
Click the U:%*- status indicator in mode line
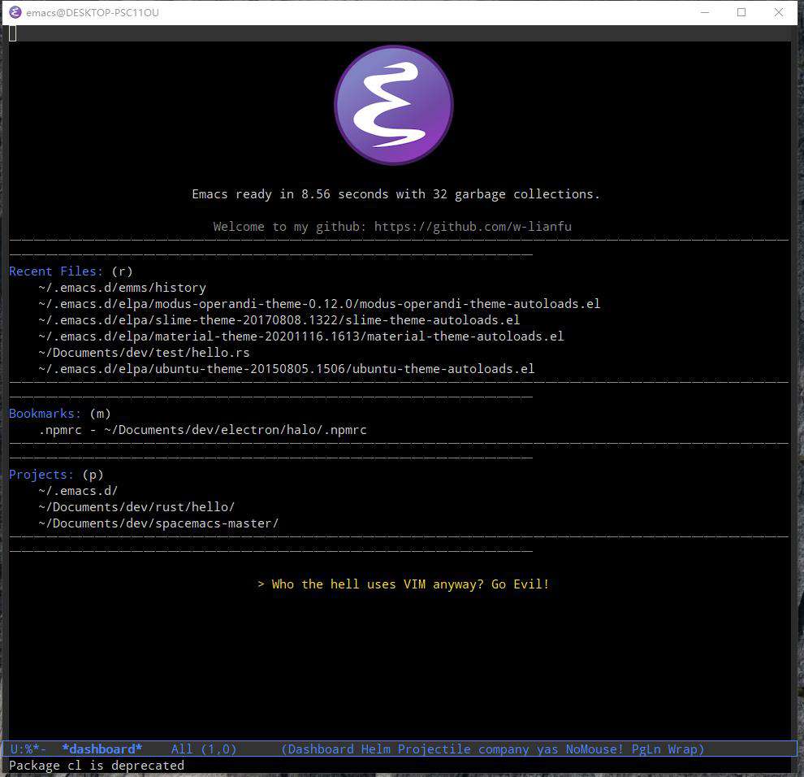[x=28, y=749]
